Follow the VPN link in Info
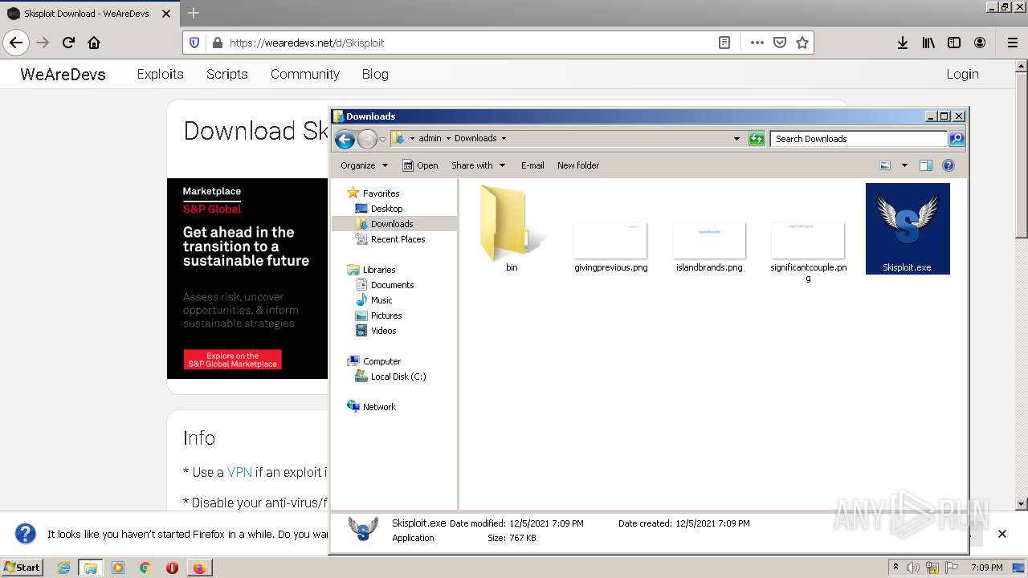Screen dimensions: 1028x578 point(239,472)
